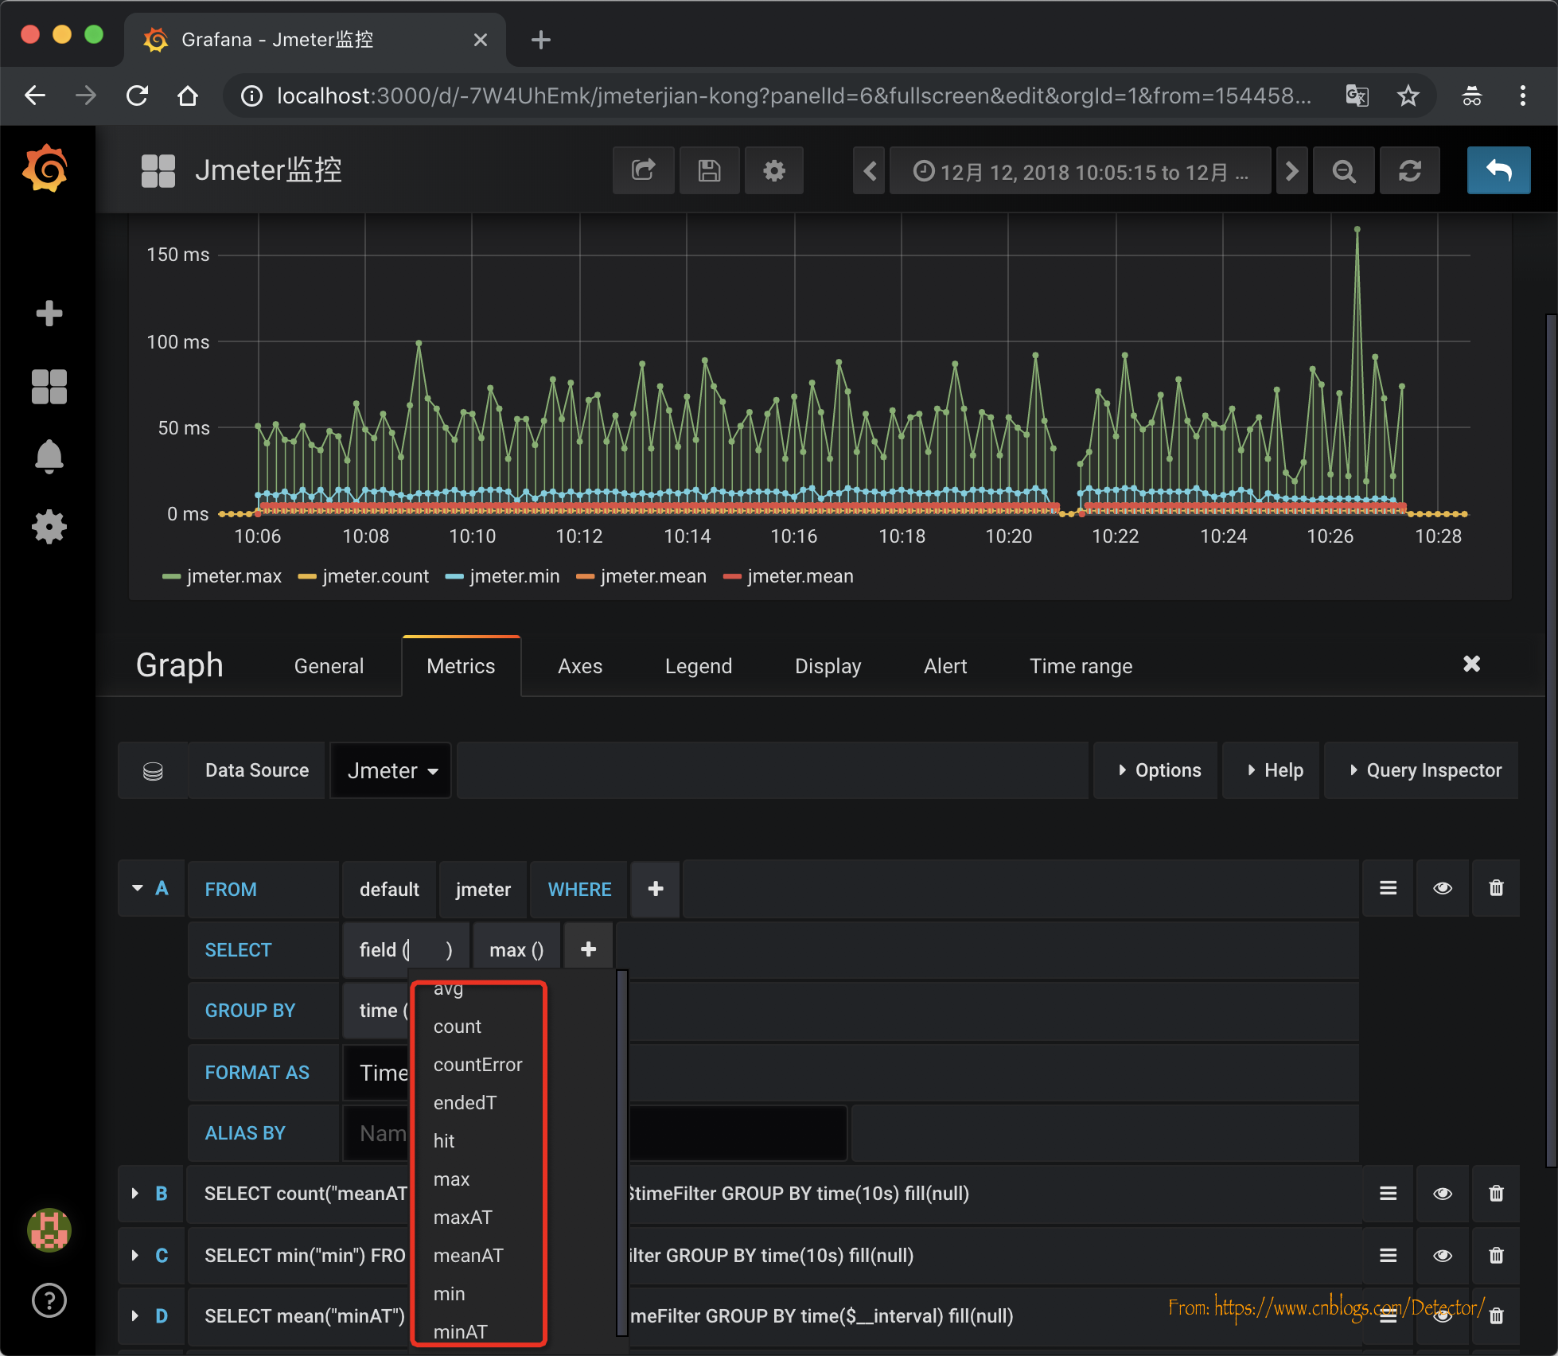Select countError from field dropdown list
This screenshot has height=1356, width=1558.
click(x=477, y=1065)
